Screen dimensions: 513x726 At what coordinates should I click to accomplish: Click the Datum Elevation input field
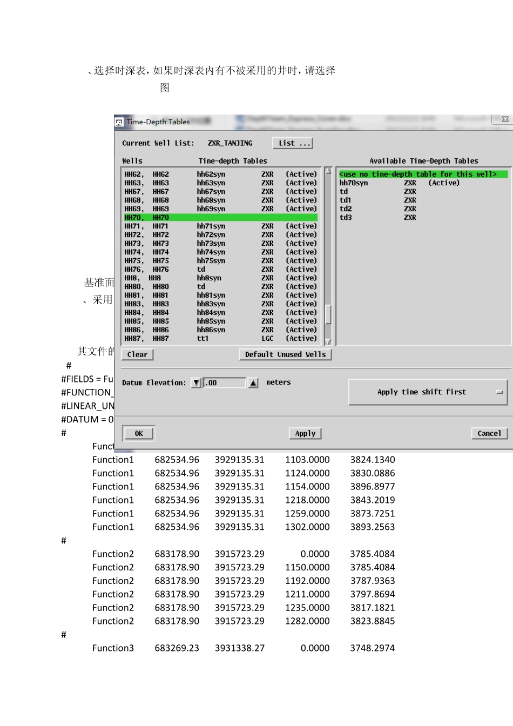(225, 383)
